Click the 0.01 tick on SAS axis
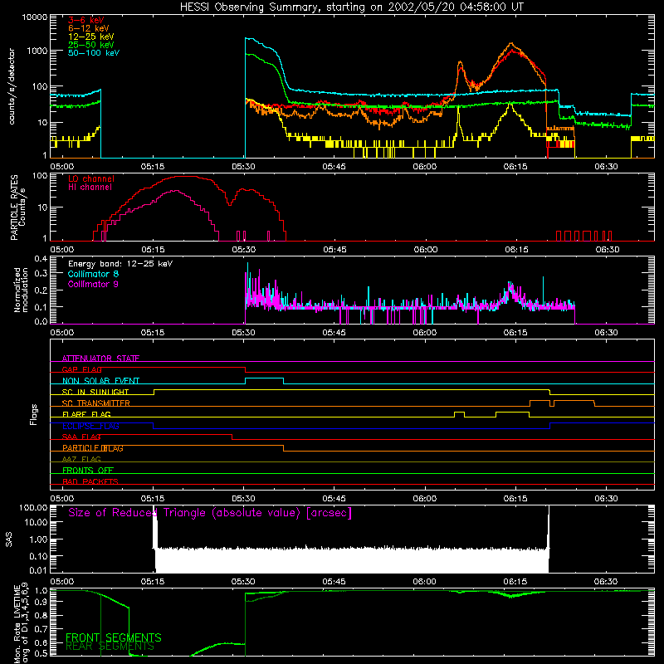 (x=38, y=570)
